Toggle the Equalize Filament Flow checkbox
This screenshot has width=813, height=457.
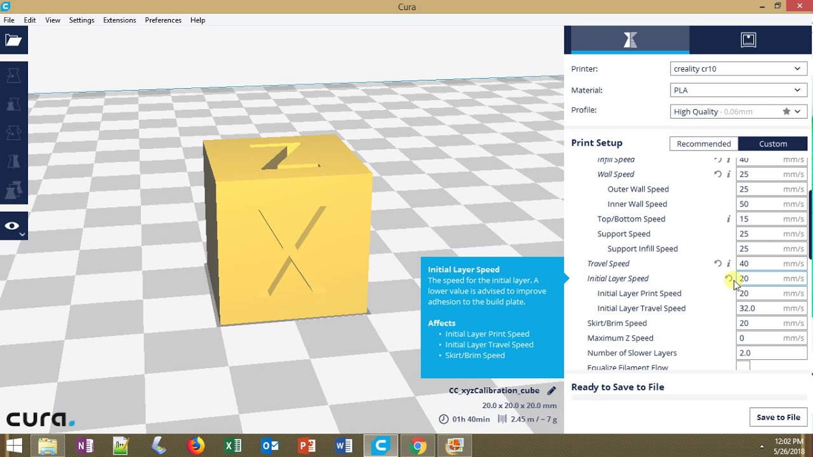click(x=743, y=366)
